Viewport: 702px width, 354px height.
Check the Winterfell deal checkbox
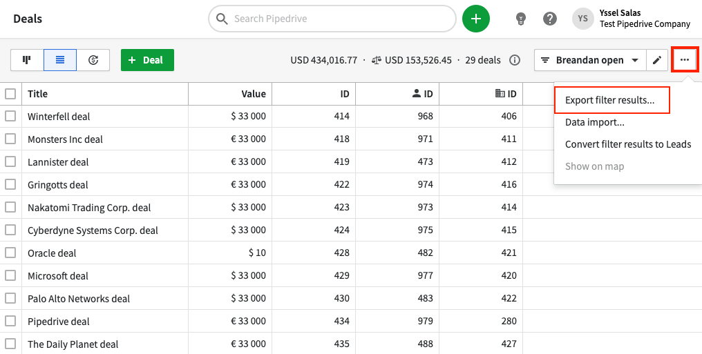tap(10, 116)
